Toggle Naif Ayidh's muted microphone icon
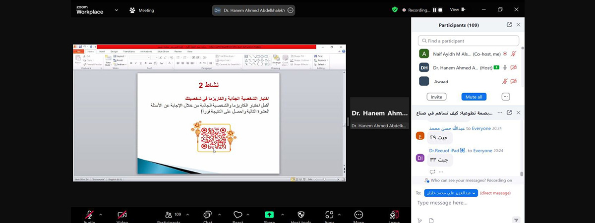Image resolution: width=595 pixels, height=223 pixels. (x=514, y=54)
